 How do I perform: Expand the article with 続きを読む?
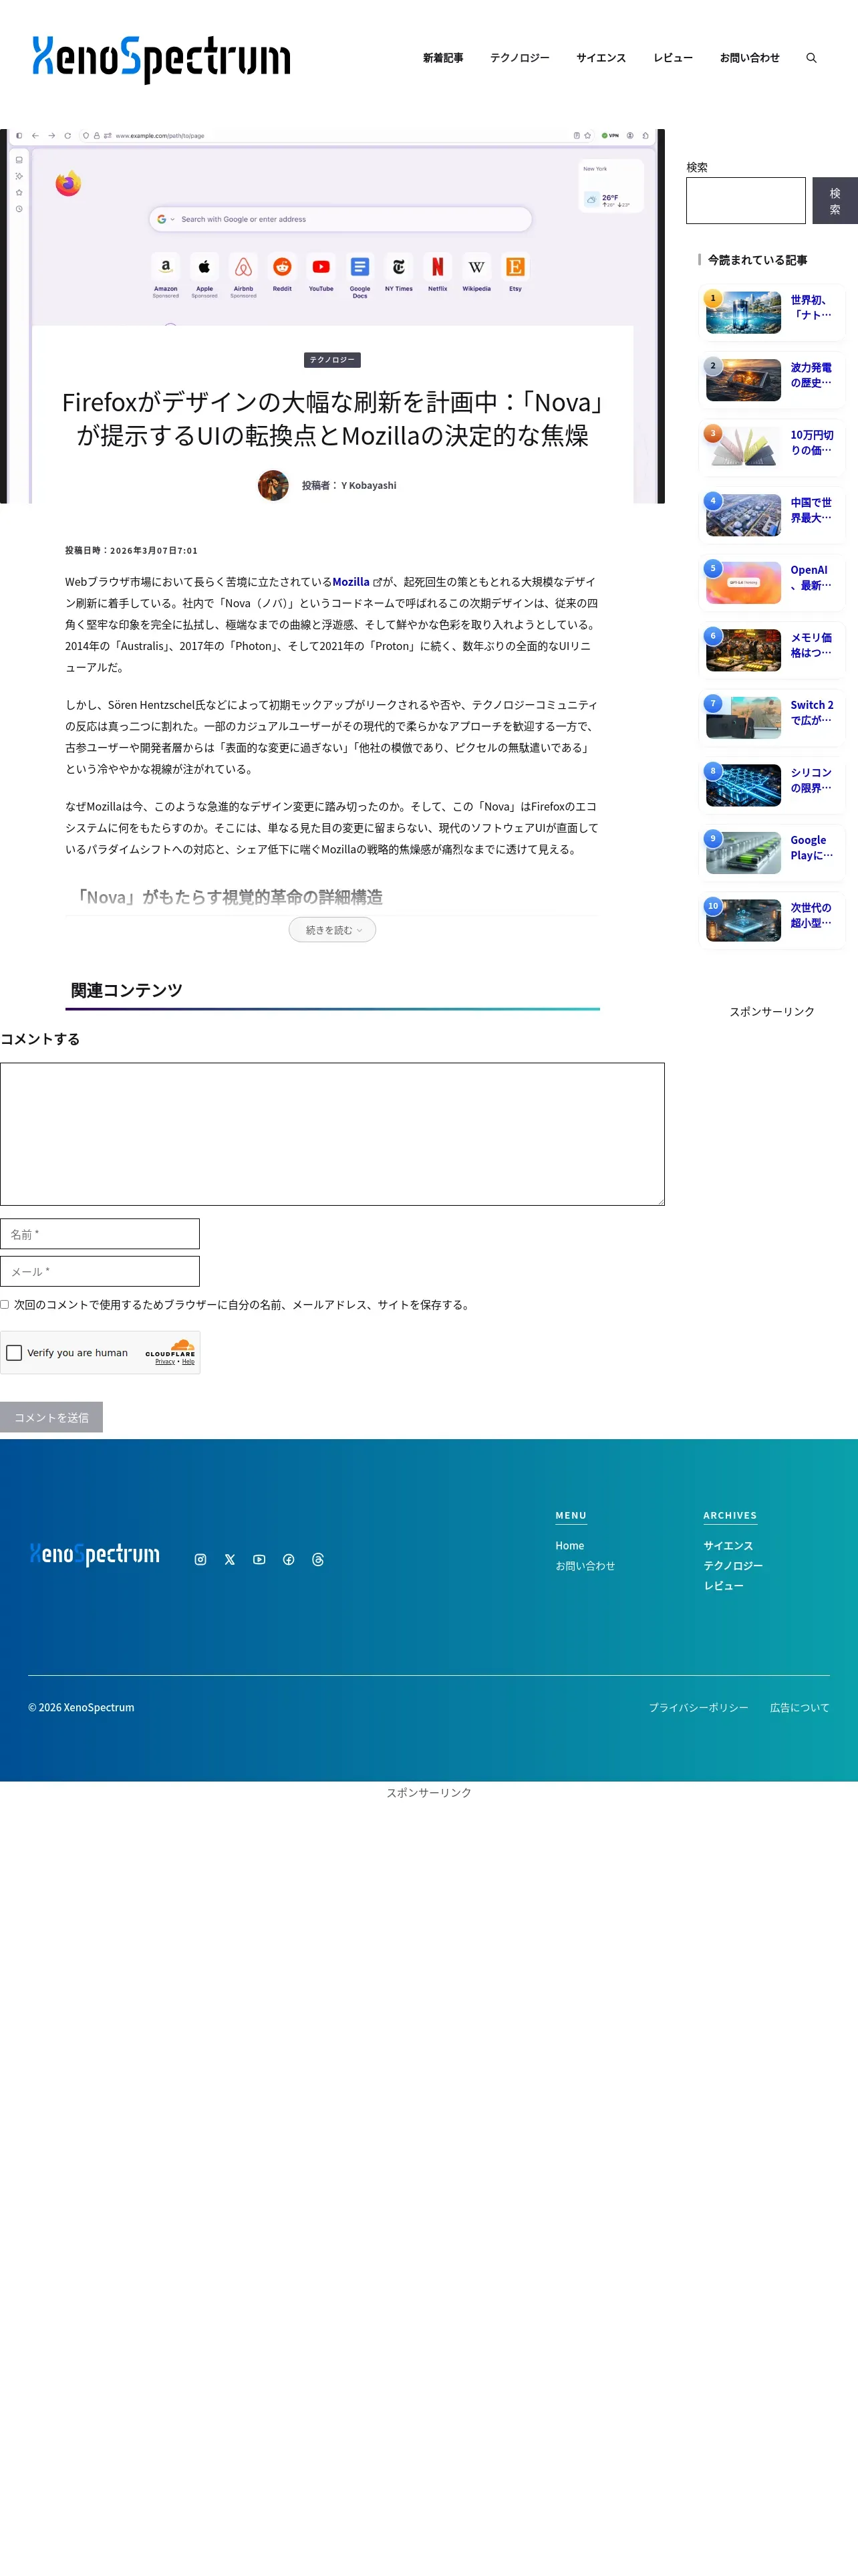[333, 930]
